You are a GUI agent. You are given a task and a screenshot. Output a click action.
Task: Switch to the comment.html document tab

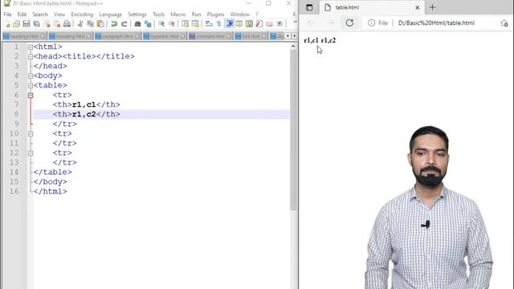click(210, 36)
